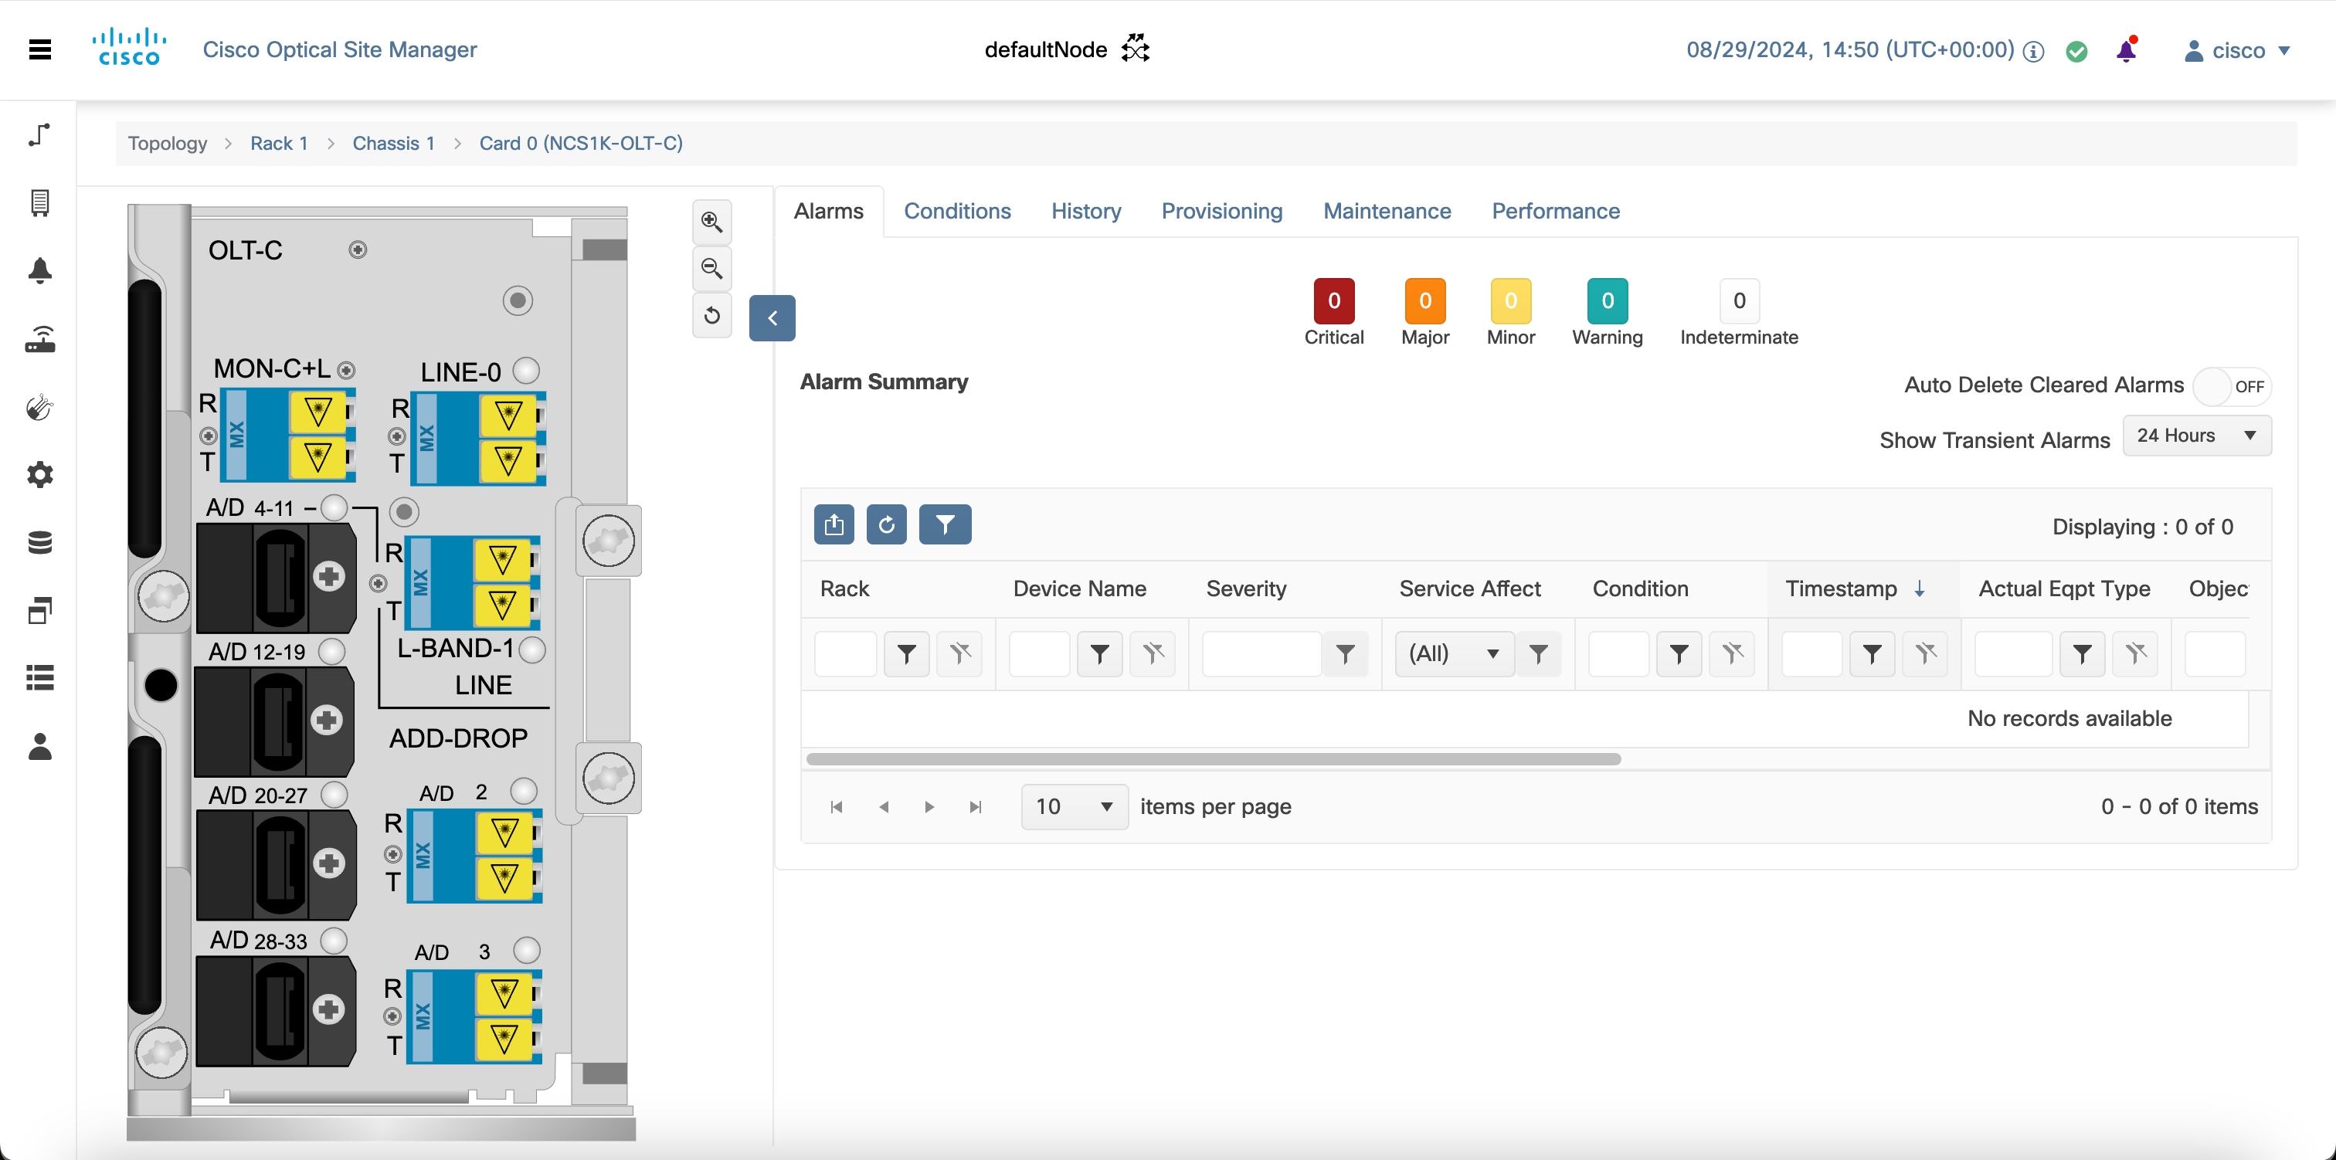Toggle Auto Delete Cleared Alarms switch

2232,387
